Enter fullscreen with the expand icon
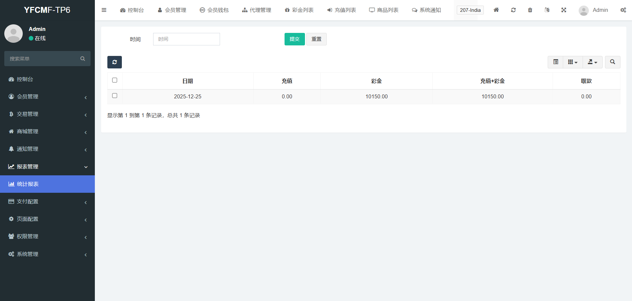The image size is (632, 301). coord(563,10)
